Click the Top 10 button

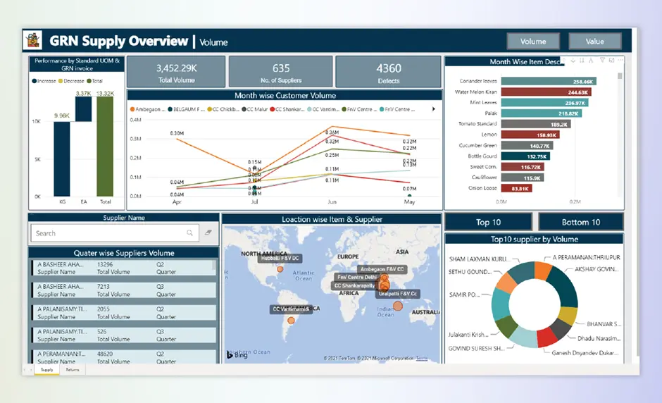[488, 222]
